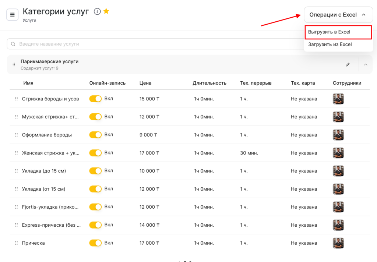Click drag handle beside Стрижка бороды и усов

[x=16, y=99]
